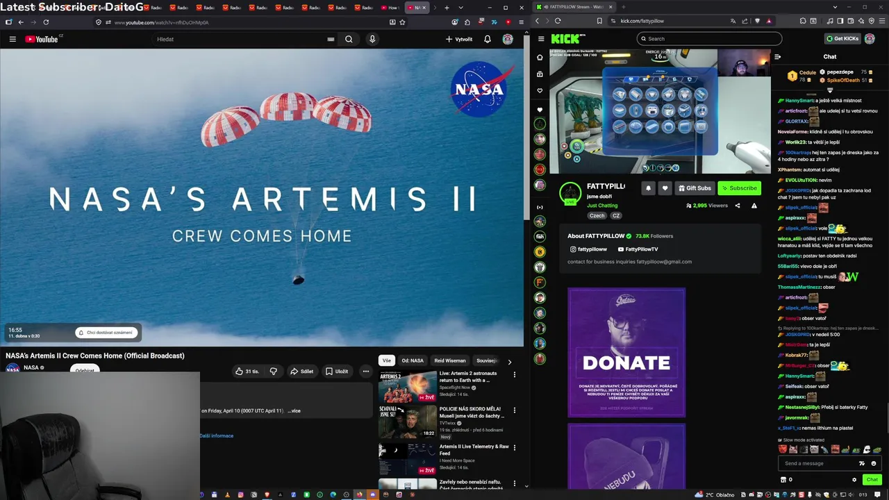
Task: Open the left browser's list-all-tabs dropdown
Action: click(x=460, y=8)
